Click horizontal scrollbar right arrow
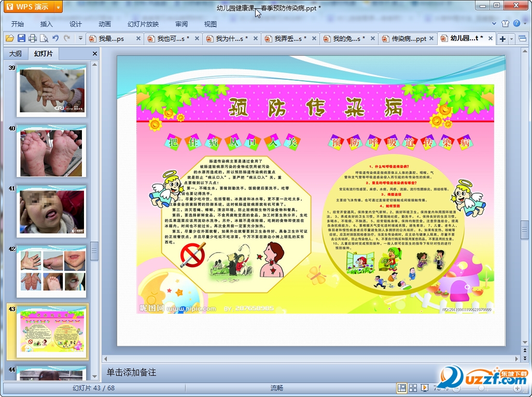532x397 pixels. click(x=517, y=358)
